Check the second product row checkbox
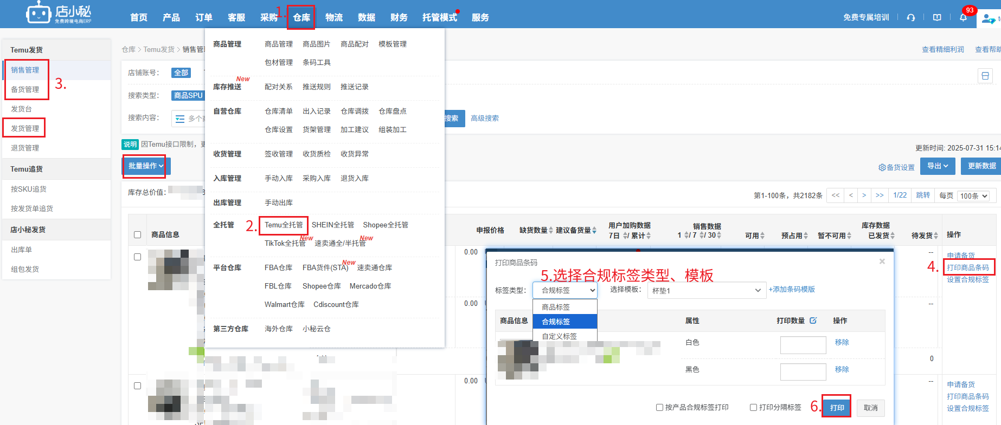1001x425 pixels. [137, 386]
